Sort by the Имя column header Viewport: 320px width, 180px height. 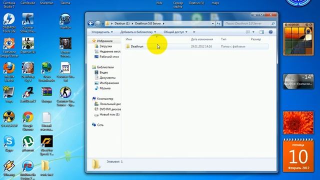tap(128, 39)
